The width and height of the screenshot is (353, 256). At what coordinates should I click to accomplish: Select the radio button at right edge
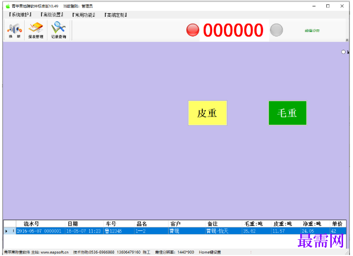pos(343,52)
